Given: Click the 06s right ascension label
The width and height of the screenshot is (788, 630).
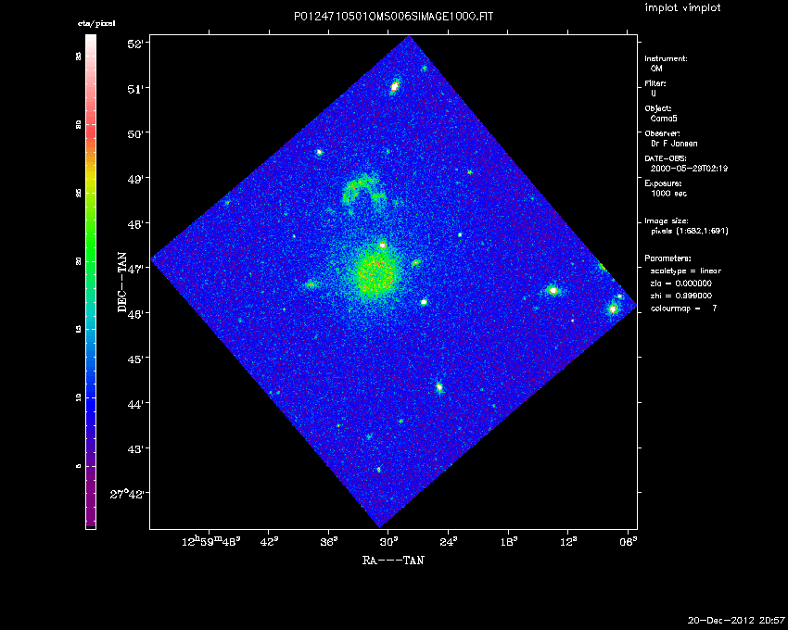Looking at the screenshot, I should click(629, 542).
